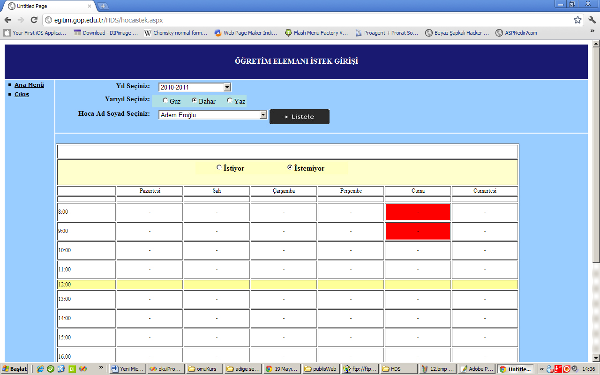Image resolution: width=600 pixels, height=375 pixels.
Task: Select the Yaz semester radio button
Action: (x=230, y=101)
